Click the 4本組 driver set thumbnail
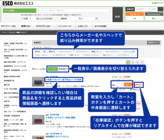This screenshot has height=140, width=164. [38, 82]
